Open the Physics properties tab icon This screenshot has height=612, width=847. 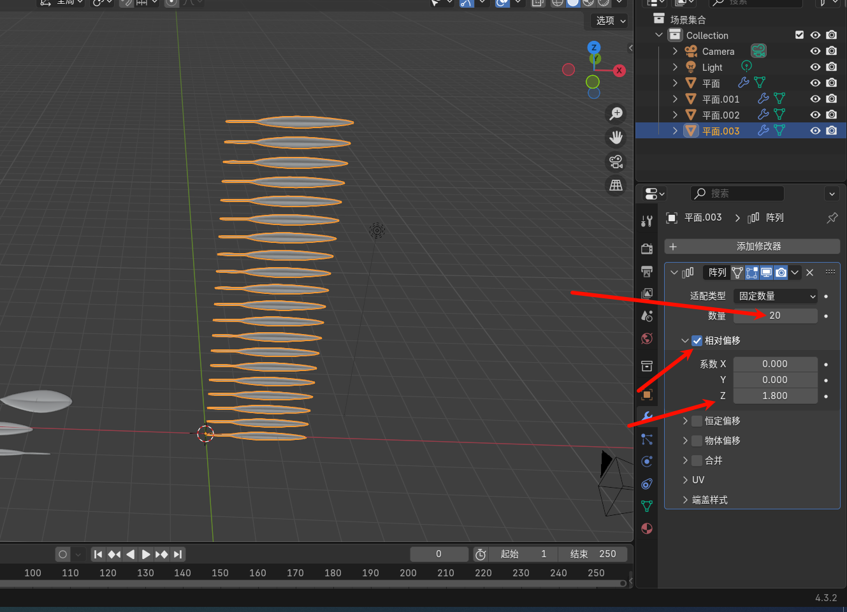pos(647,462)
